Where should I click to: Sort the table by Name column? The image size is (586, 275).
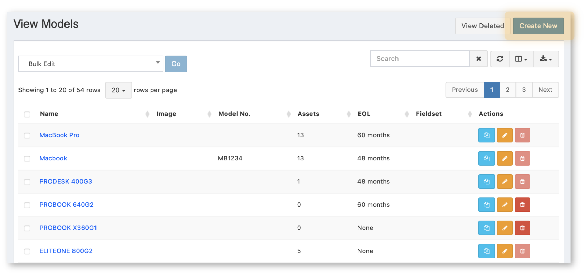pos(49,114)
